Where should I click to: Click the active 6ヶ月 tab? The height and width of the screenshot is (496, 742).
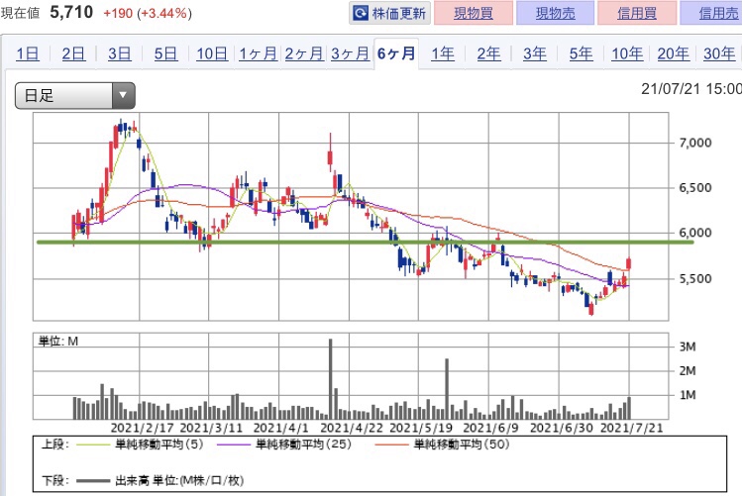pos(397,54)
